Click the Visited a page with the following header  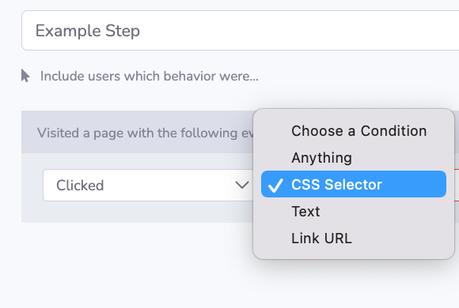click(145, 133)
